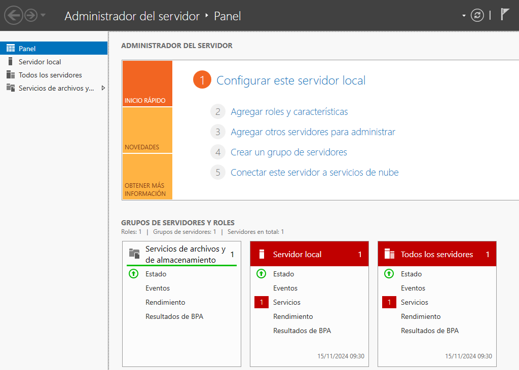Click red alert badge in Servidor local tile
The image size is (519, 370).
tap(262, 302)
